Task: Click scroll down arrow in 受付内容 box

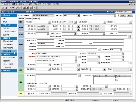Action: point(76,62)
